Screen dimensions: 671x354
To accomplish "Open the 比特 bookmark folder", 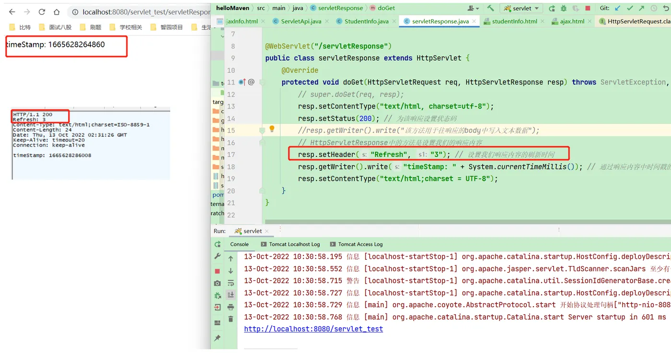I will [x=21, y=27].
